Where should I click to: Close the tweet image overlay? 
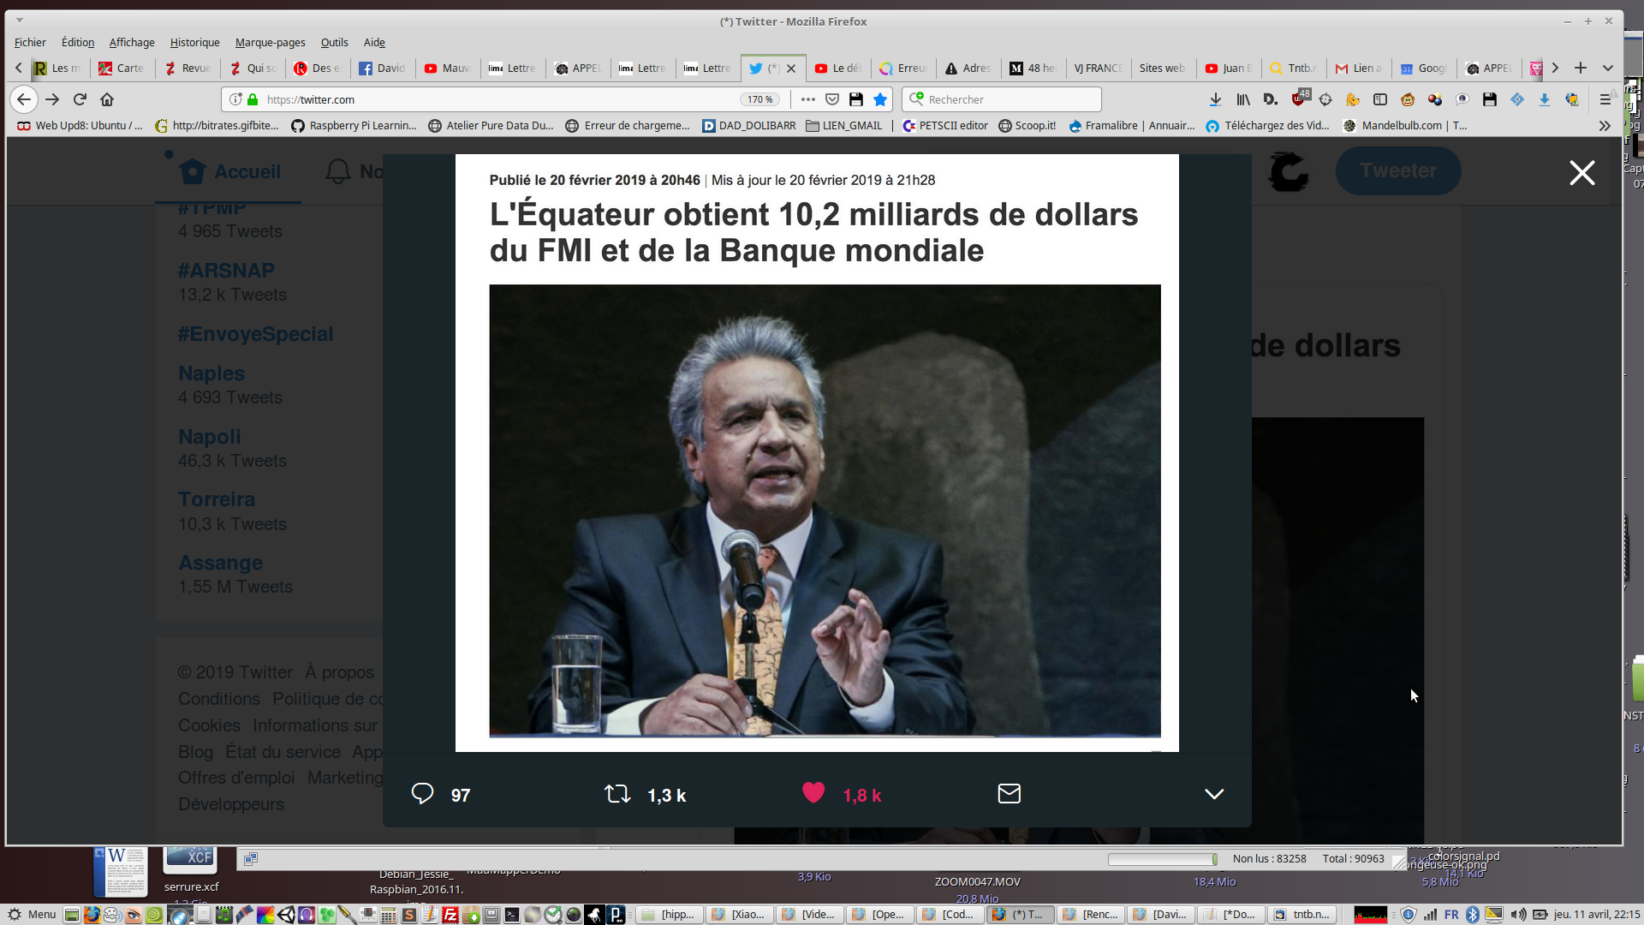pos(1581,173)
